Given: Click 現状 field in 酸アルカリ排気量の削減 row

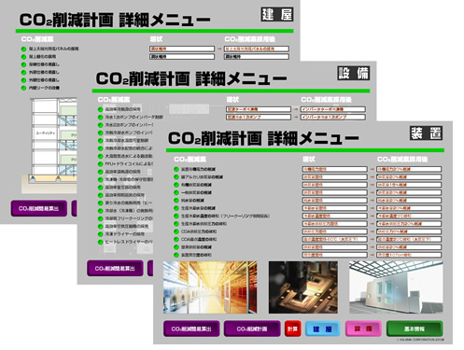Looking at the screenshot, I should point(334,177).
